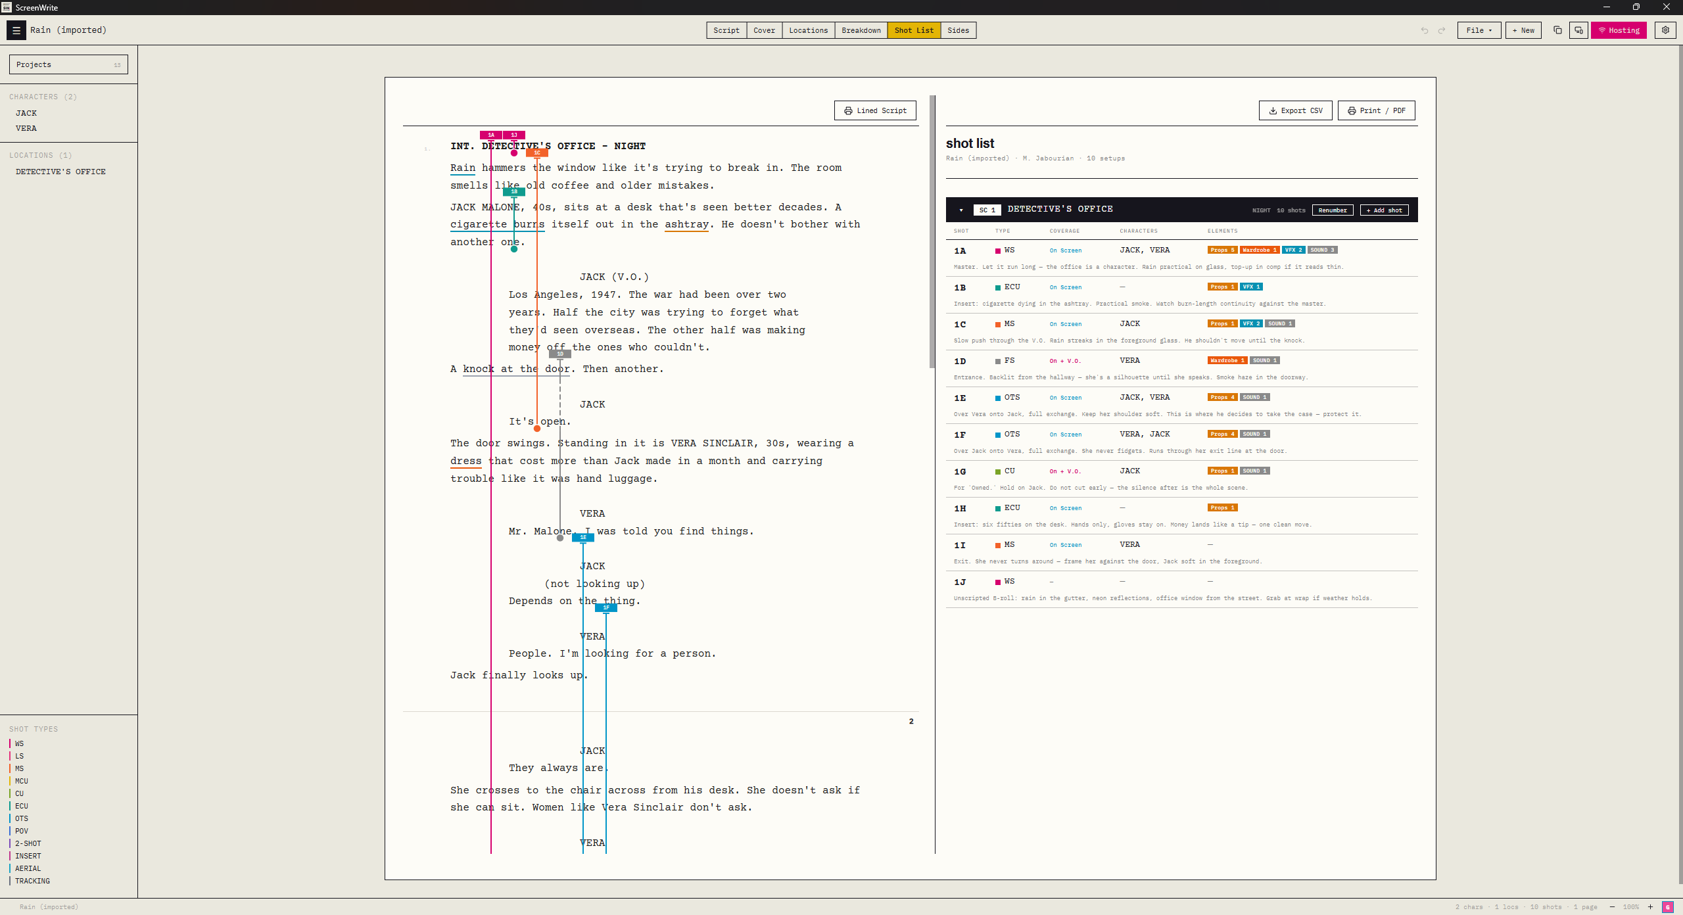Click the Props 5 tag on shot 1A

[x=1223, y=250]
